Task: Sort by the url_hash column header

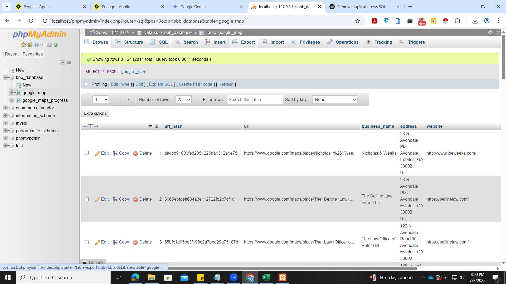Action: tap(173, 126)
